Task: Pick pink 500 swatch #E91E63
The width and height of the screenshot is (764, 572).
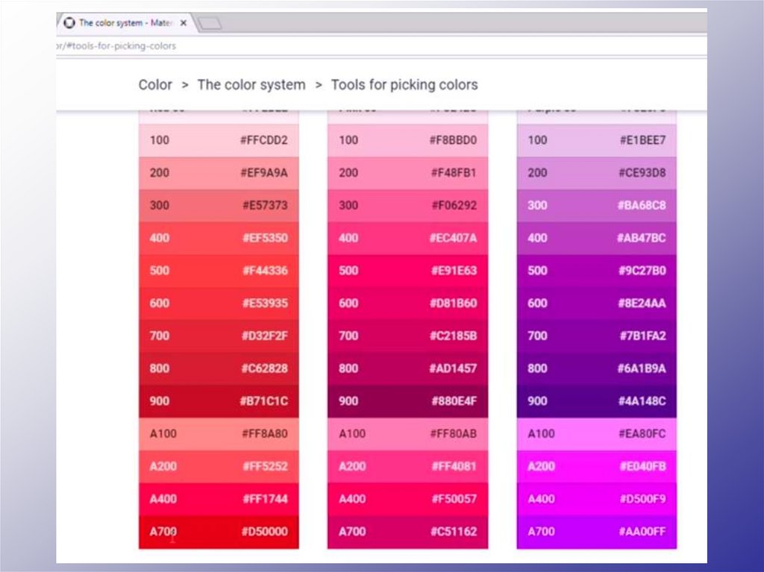Action: [408, 271]
